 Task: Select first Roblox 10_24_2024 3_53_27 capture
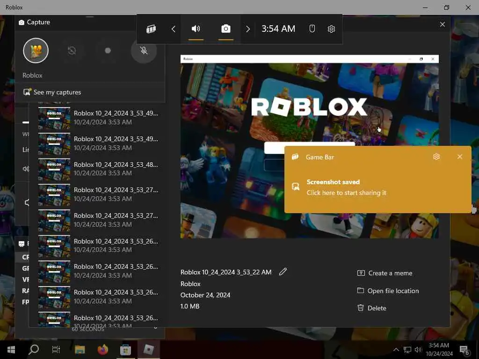pos(98,194)
